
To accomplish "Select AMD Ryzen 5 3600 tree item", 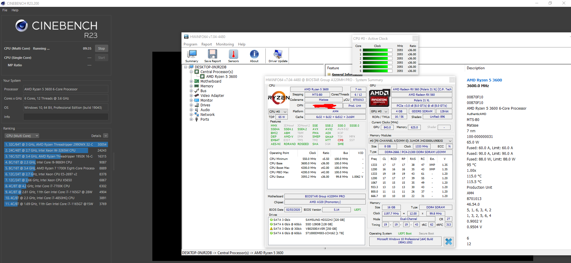I will click(x=221, y=76).
